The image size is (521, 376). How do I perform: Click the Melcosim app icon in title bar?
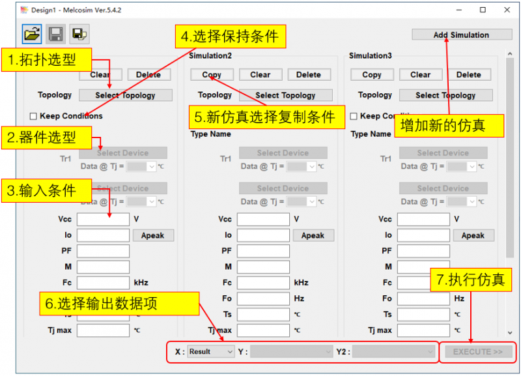tap(24, 10)
